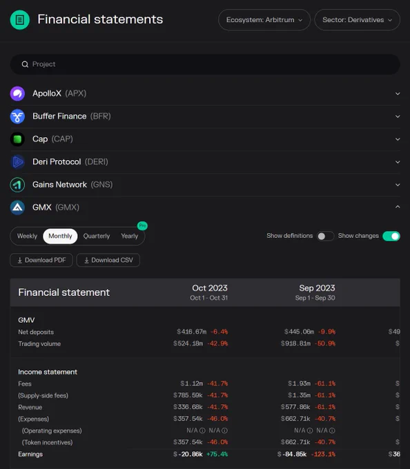Viewport: 410px width, 469px height.
Task: Click the Buffer Finance blue logo icon
Action: click(x=17, y=117)
